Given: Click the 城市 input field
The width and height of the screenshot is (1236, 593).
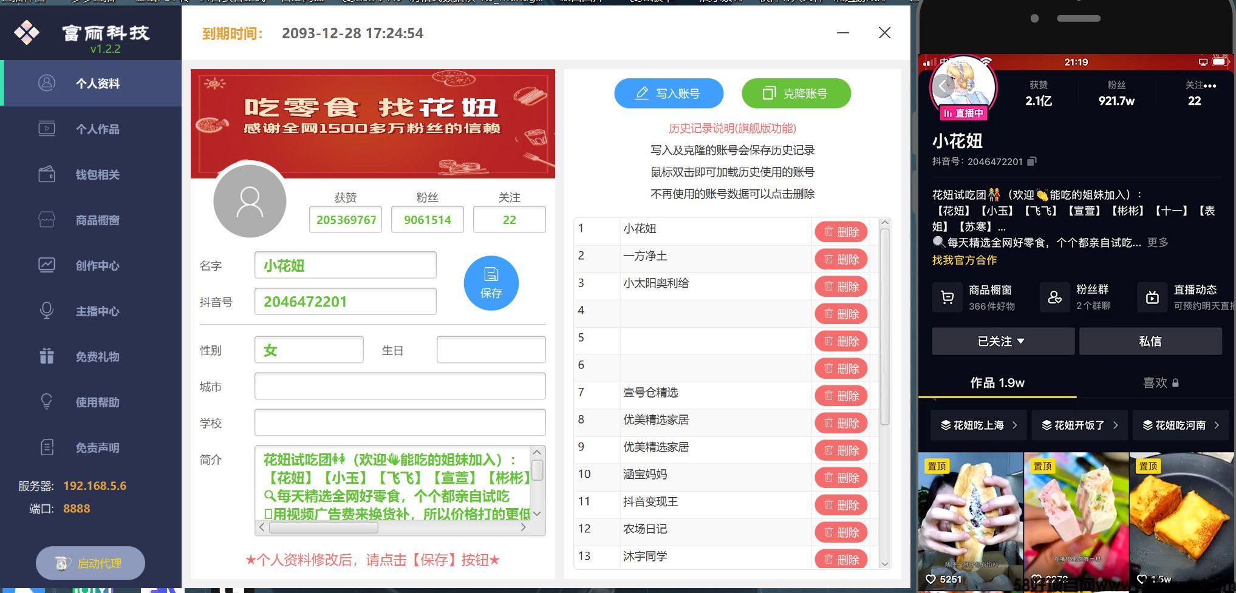Looking at the screenshot, I should tap(400, 387).
